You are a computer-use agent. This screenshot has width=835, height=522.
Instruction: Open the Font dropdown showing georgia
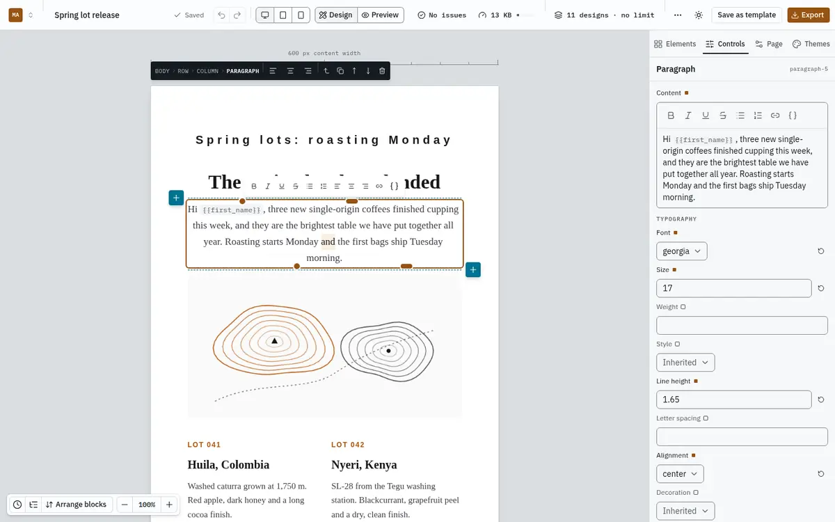click(x=682, y=251)
